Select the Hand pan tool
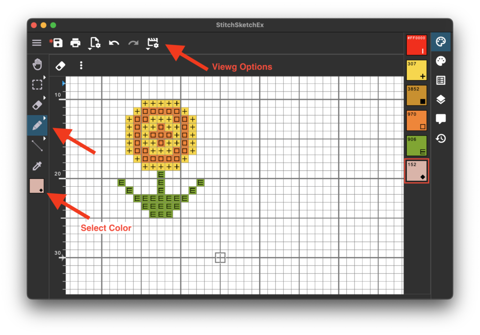The width and height of the screenshot is (480, 335). (x=37, y=64)
